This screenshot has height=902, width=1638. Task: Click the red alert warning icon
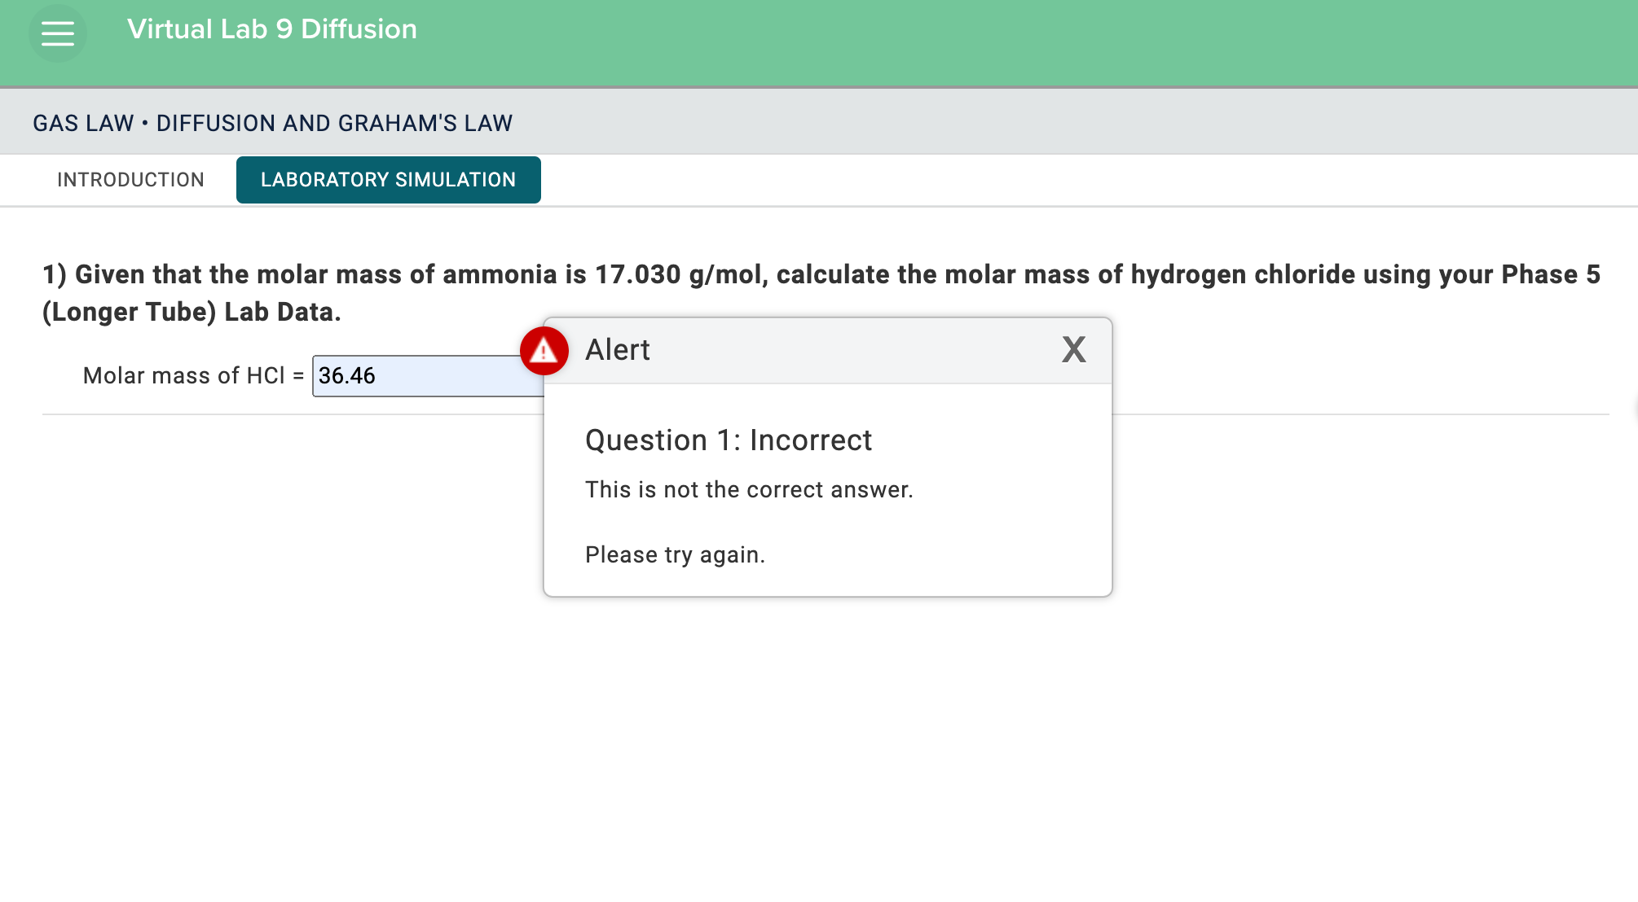coord(544,351)
